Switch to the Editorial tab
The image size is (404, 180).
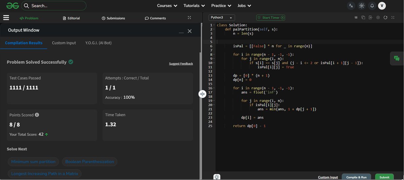(x=71, y=18)
